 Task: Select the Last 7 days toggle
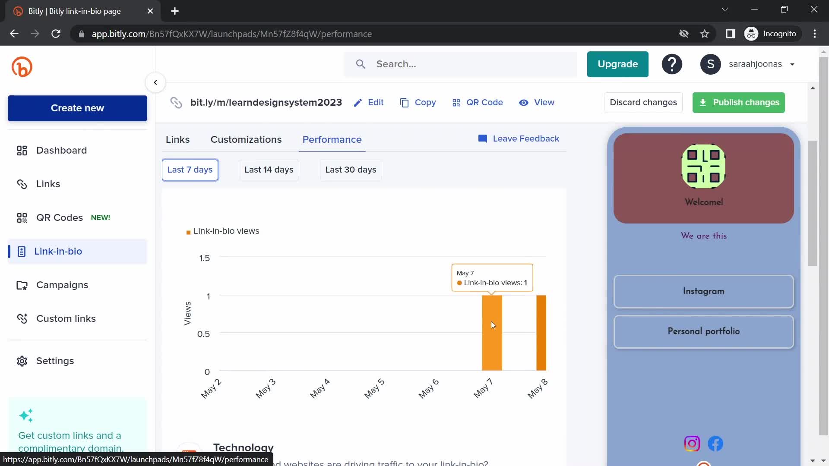point(190,170)
